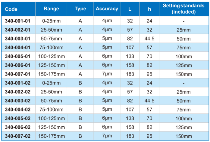Click the Code column header
Image resolution: width=210 pixels, height=142 pixels.
(x=11, y=9)
